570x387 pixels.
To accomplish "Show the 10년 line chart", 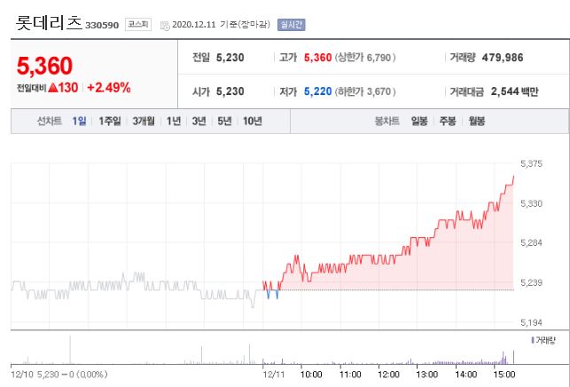I will click(253, 121).
